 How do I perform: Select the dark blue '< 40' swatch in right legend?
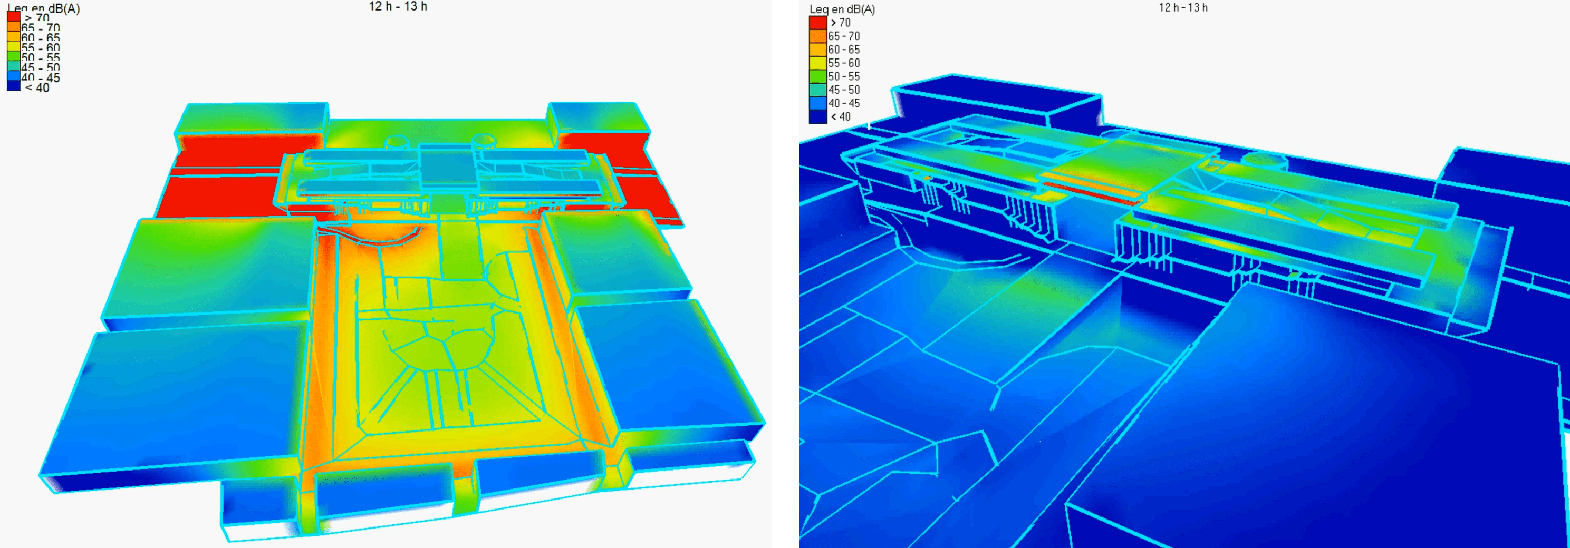click(x=818, y=116)
